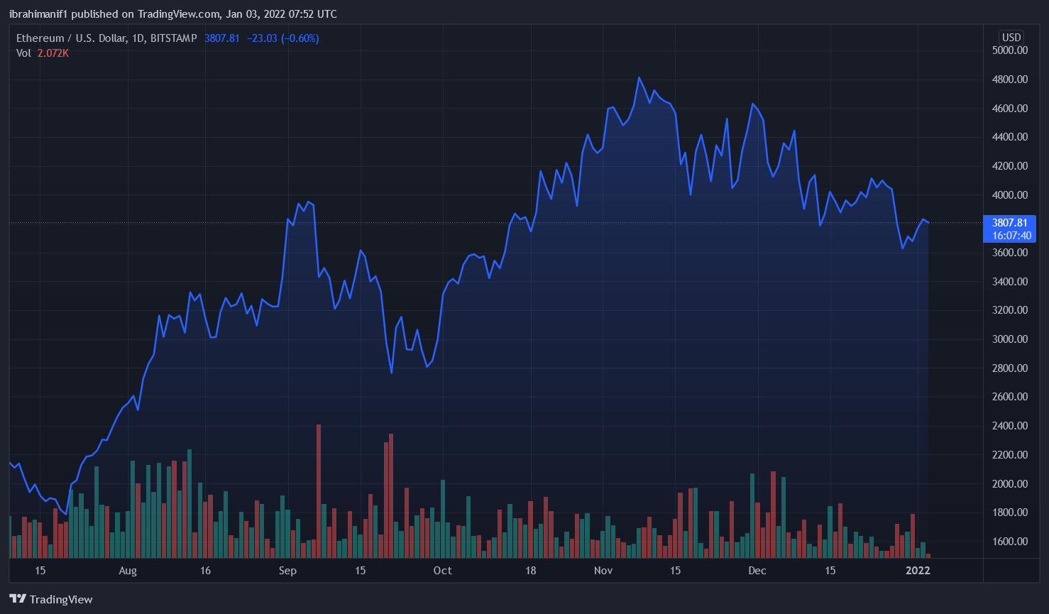The width and height of the screenshot is (1049, 614).
Task: Click the blue 3807.81 current price tag on the axis
Action: coord(1009,223)
